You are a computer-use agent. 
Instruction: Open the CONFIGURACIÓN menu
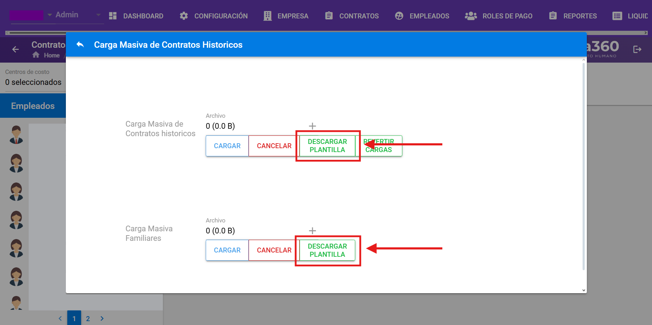(221, 16)
